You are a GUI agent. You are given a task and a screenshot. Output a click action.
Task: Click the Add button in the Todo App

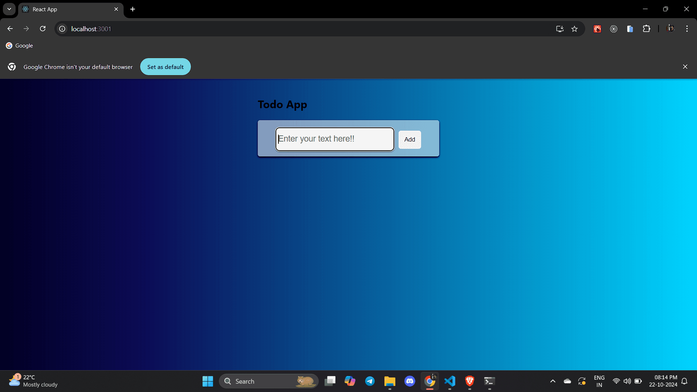[409, 139]
